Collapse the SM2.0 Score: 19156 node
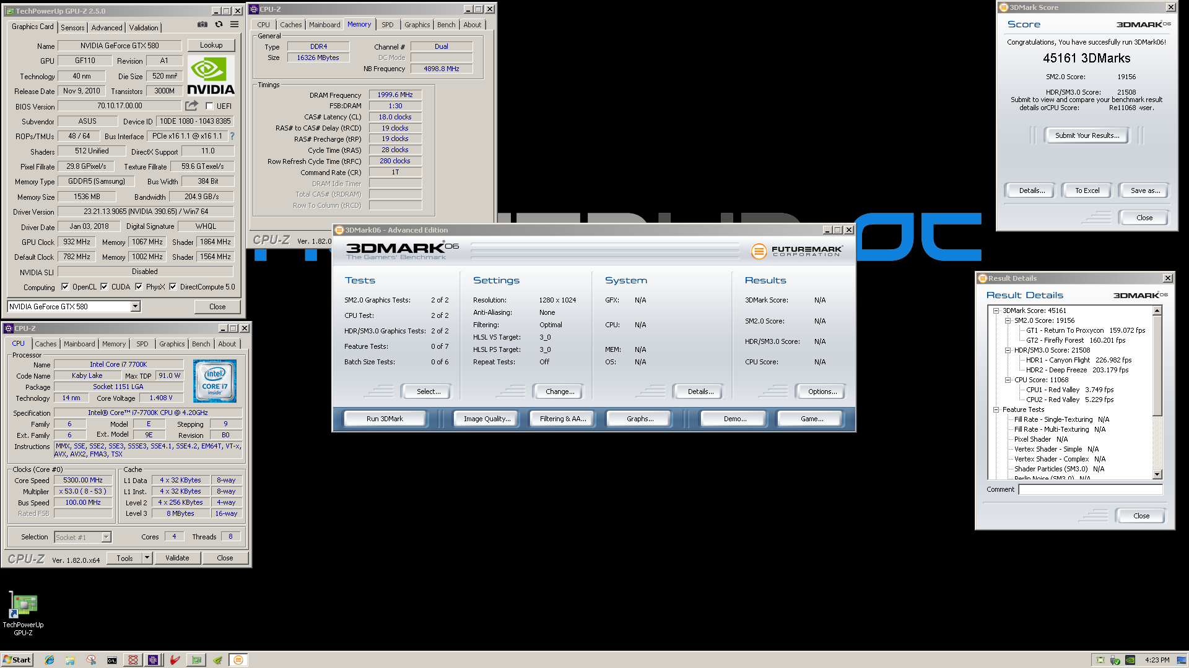The width and height of the screenshot is (1189, 668). 1008,320
